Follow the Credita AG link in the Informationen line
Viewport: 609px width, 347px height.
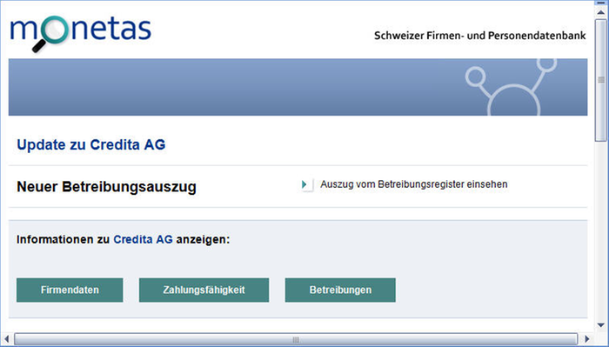(143, 239)
